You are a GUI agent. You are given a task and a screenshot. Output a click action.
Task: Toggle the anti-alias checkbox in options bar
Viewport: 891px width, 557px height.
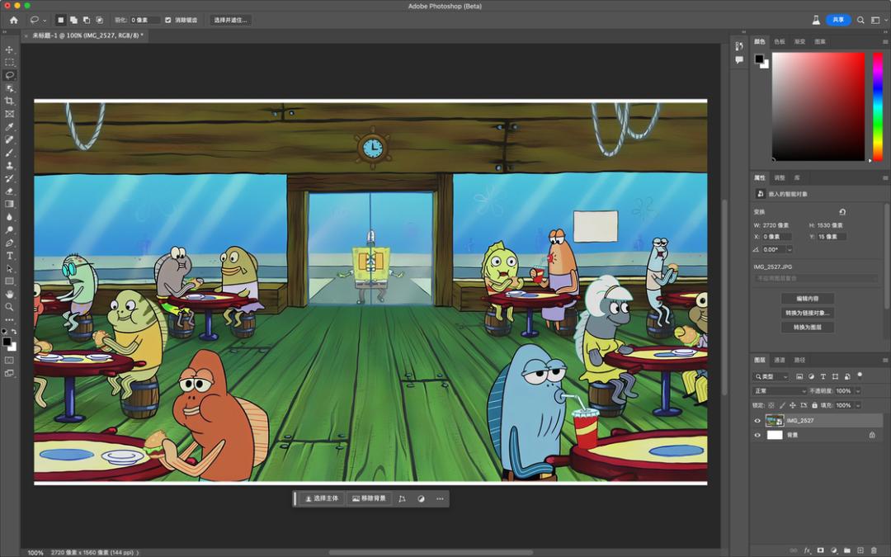(x=167, y=20)
